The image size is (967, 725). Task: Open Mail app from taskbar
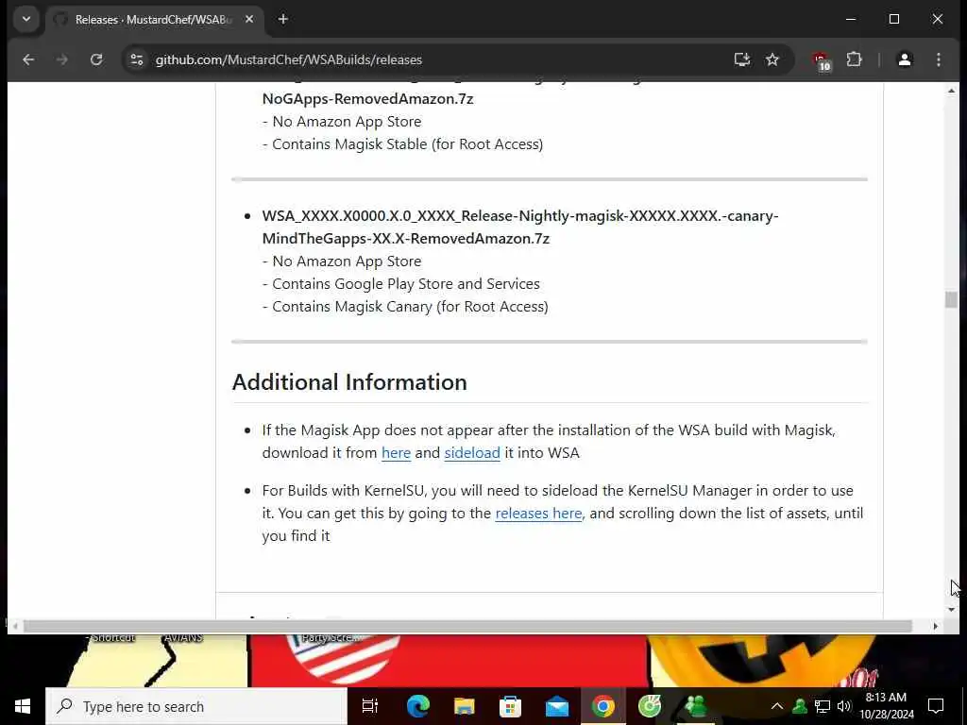click(x=556, y=706)
